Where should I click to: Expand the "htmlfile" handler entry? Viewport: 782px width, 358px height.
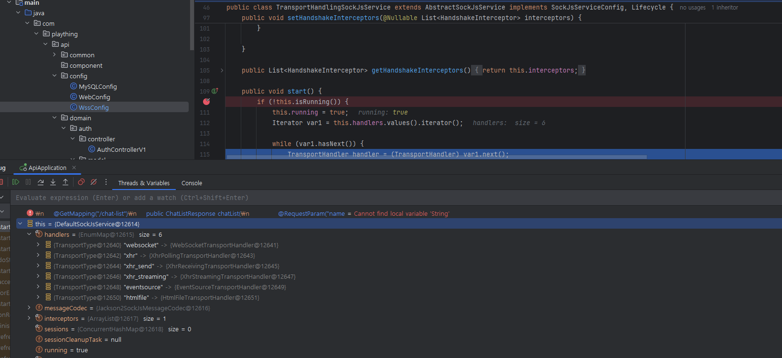(38, 297)
